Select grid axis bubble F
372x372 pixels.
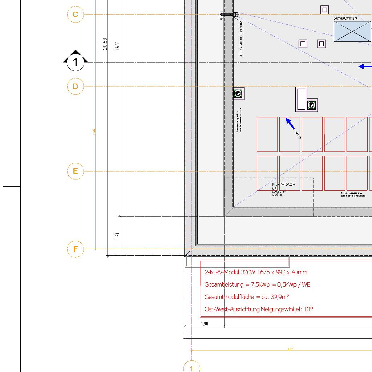pos(75,249)
